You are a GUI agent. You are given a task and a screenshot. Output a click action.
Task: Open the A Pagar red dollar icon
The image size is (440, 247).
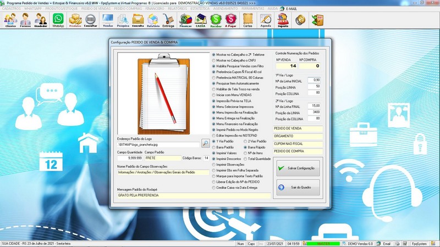pos(230,20)
